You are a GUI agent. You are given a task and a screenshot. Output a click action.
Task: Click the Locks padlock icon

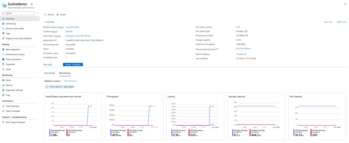tap(3, 69)
